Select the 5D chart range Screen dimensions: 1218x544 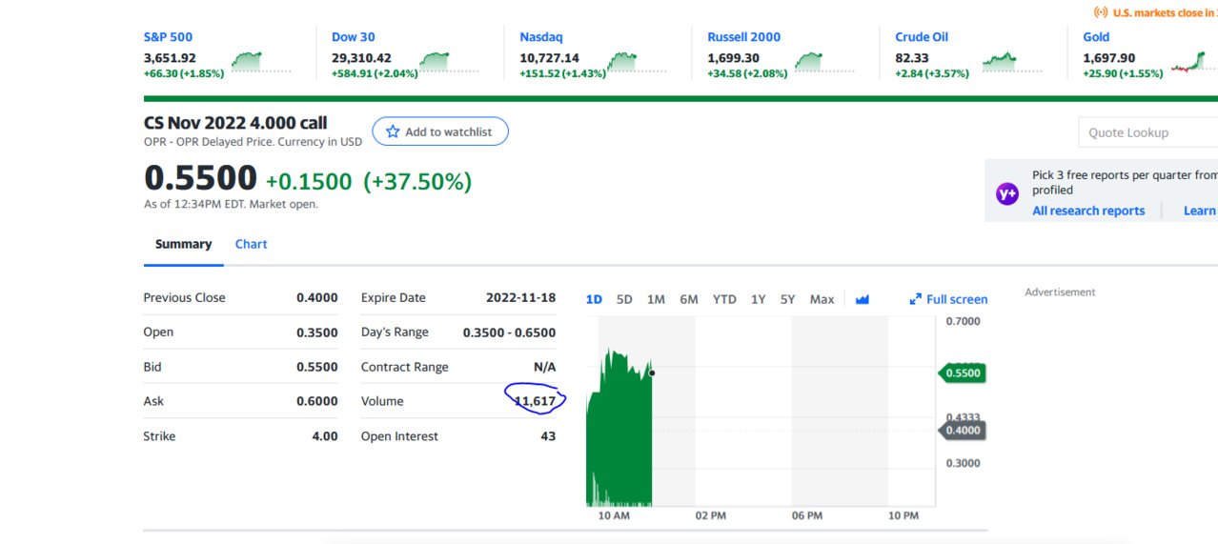624,299
